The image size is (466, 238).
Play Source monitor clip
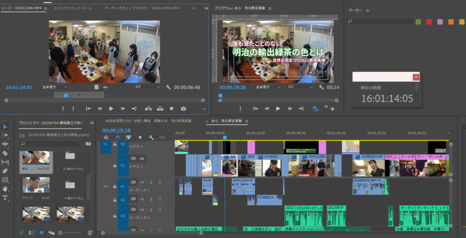point(111,109)
